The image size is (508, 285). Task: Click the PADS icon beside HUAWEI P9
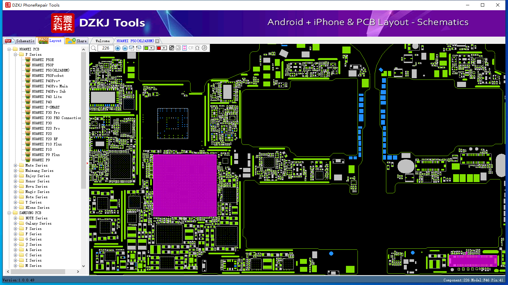tap(28, 160)
